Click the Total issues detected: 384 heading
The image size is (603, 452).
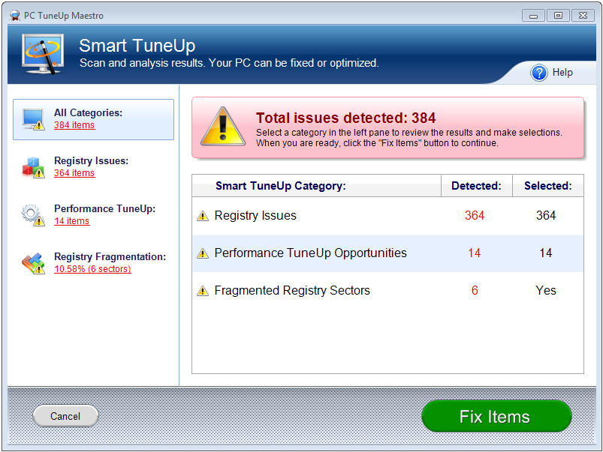click(x=346, y=118)
